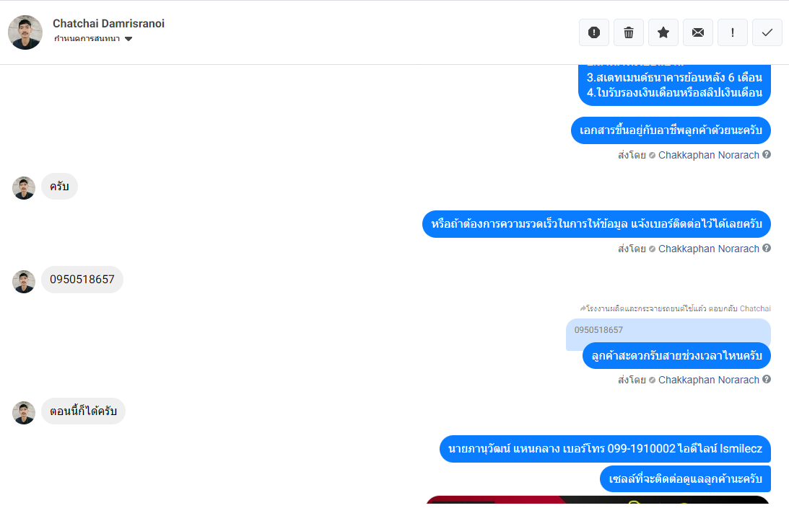This screenshot has height=508, width=789.
Task: Click the spam report octagon icon
Action: click(594, 32)
